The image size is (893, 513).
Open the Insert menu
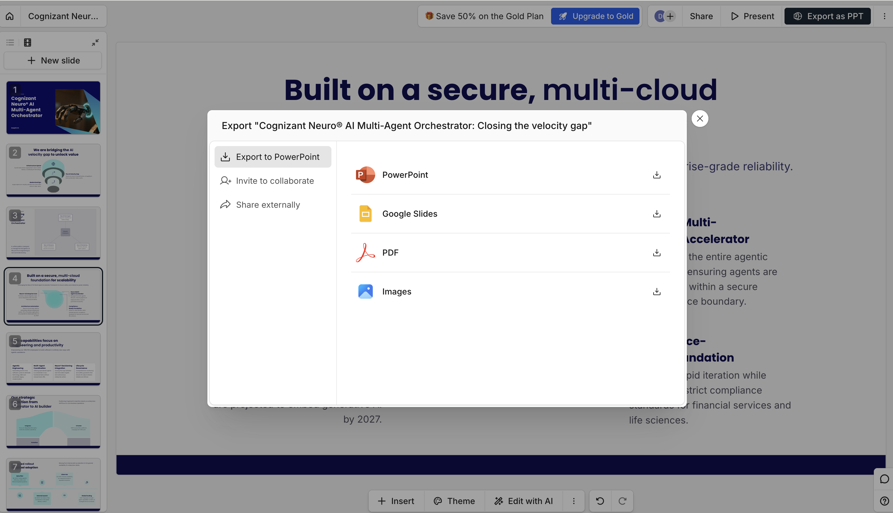tap(396, 501)
